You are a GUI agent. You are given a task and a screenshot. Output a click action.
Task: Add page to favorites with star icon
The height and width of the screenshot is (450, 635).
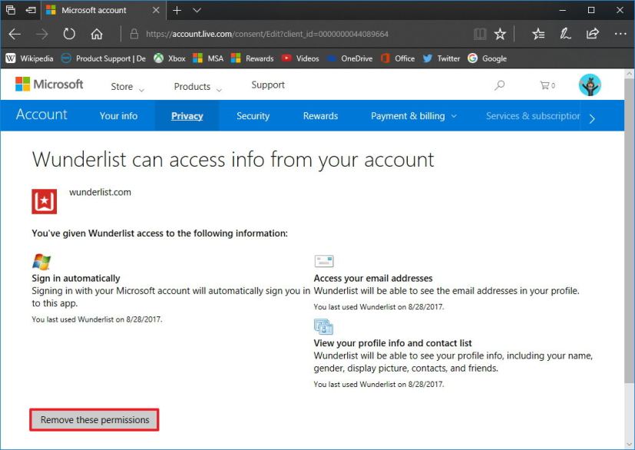500,34
